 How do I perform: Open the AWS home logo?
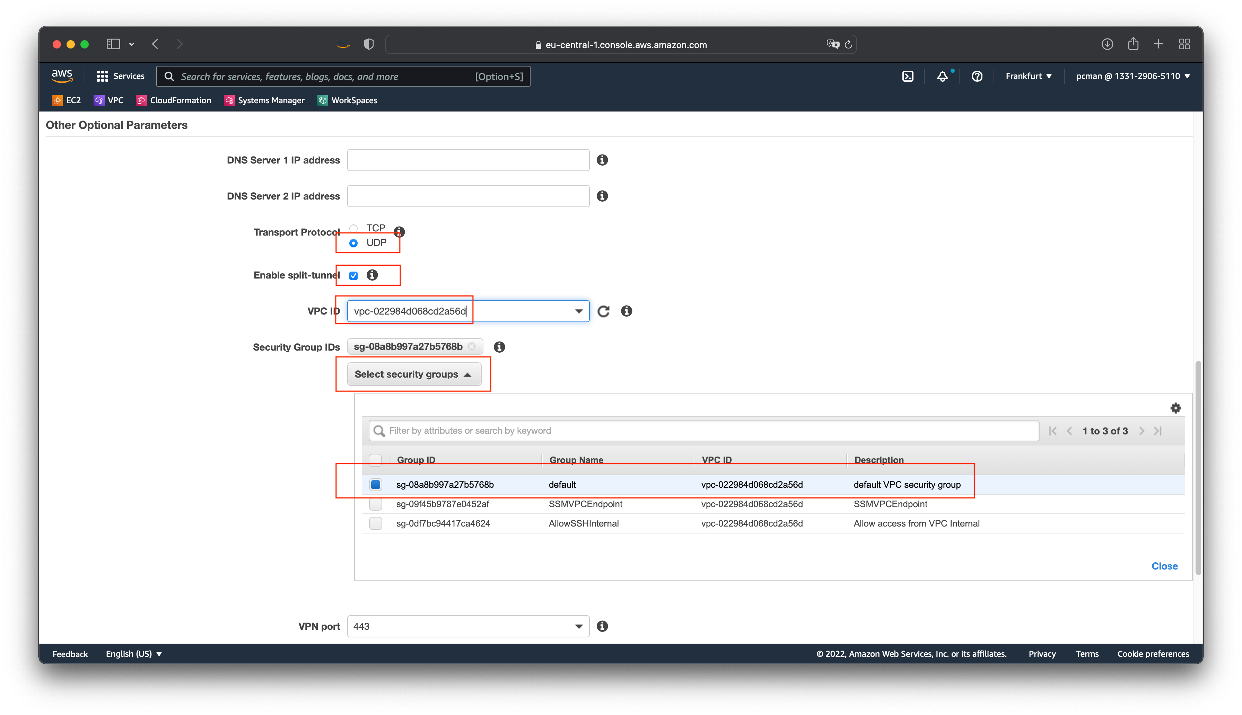point(62,76)
